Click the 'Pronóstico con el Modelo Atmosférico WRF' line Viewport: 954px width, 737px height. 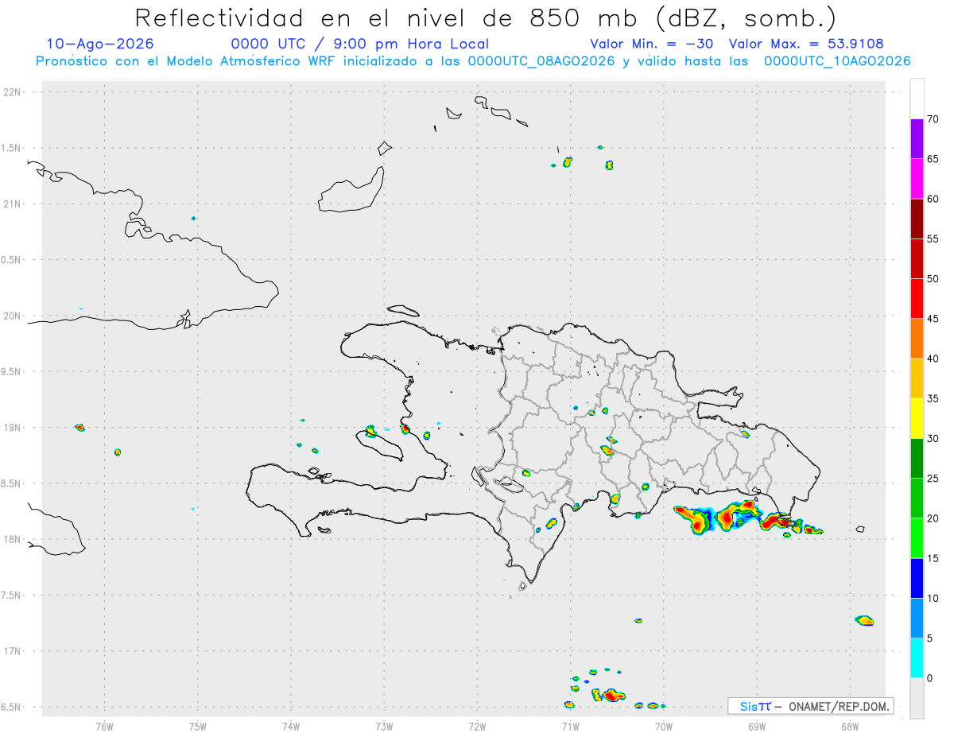[473, 61]
